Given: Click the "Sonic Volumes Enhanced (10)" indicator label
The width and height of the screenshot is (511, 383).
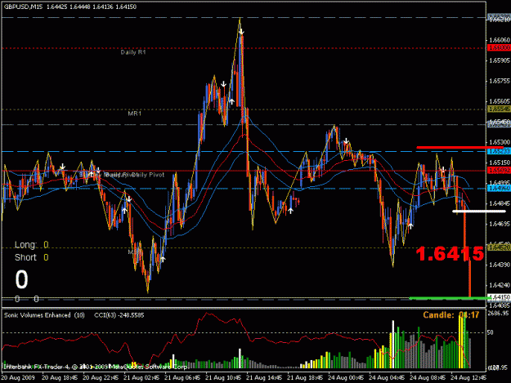Looking at the screenshot, I should click(x=44, y=315).
